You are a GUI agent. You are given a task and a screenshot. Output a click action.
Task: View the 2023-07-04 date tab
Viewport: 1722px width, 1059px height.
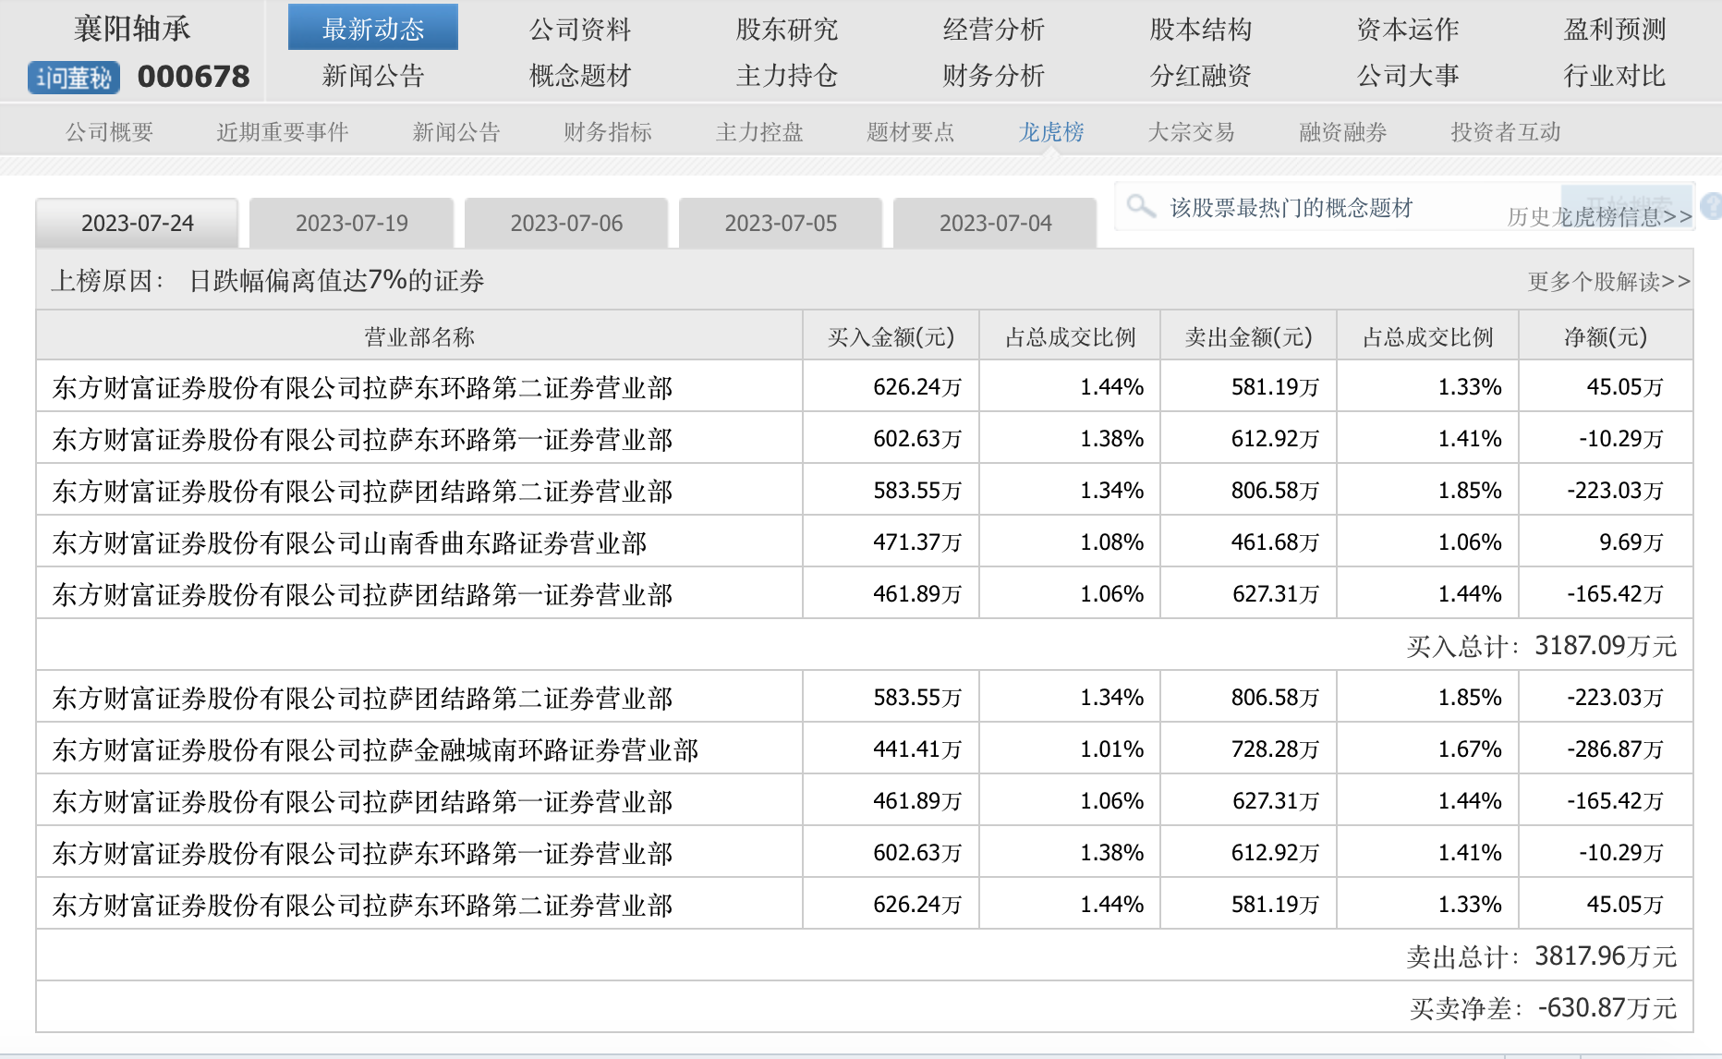pos(995,223)
